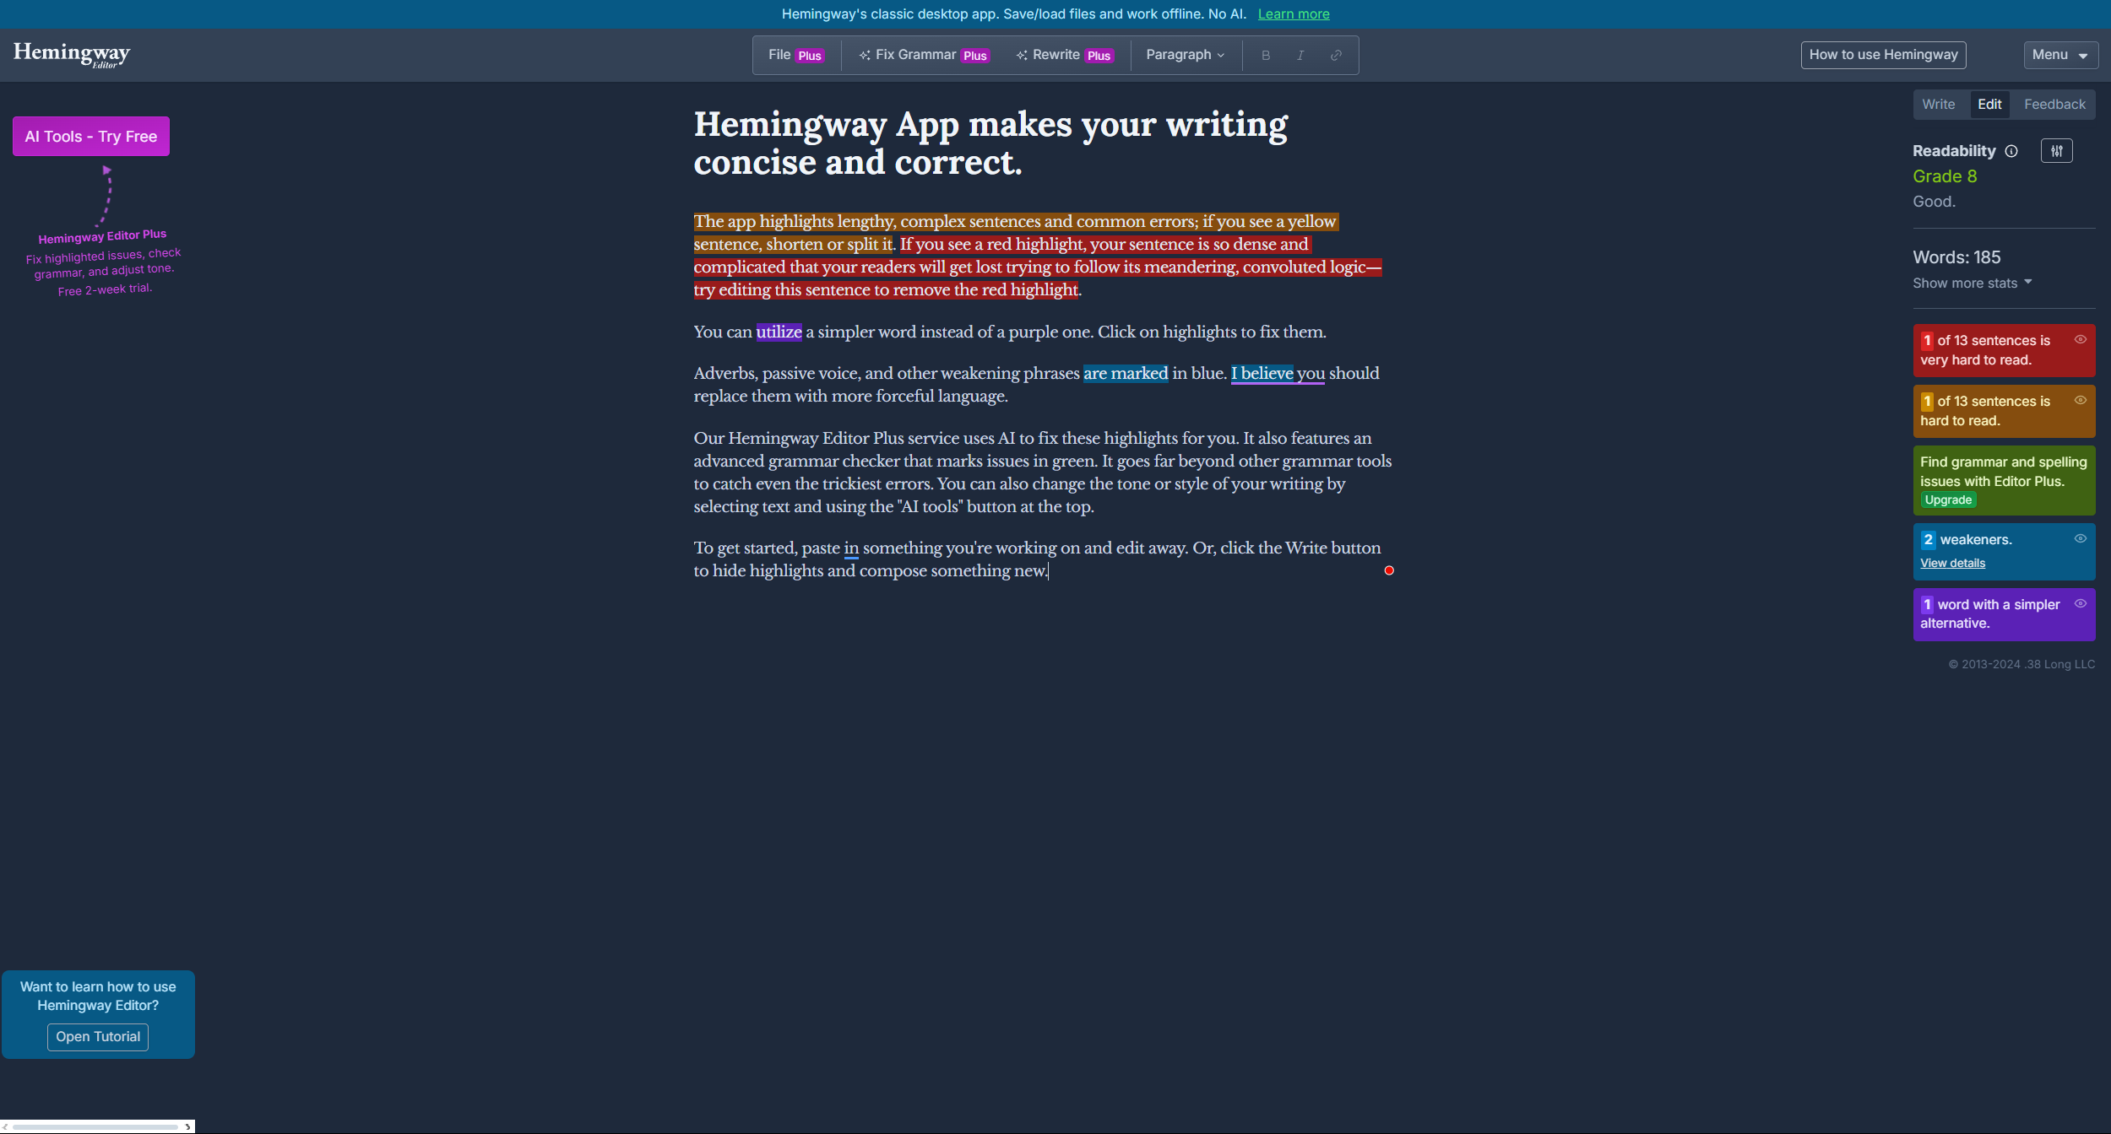Click the AI Tools Try Free button

click(91, 136)
